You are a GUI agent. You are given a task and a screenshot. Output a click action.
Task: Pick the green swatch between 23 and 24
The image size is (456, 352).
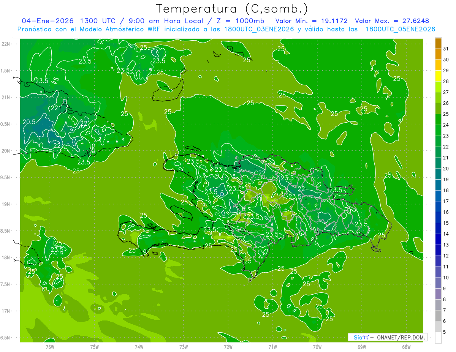[x=438, y=130]
